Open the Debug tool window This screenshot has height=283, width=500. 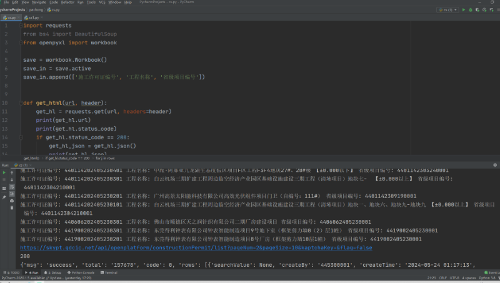tap(52, 273)
